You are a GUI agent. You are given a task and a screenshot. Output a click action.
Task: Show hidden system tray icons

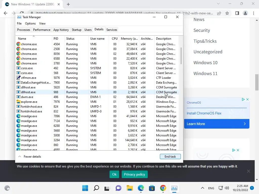[x=203, y=188]
